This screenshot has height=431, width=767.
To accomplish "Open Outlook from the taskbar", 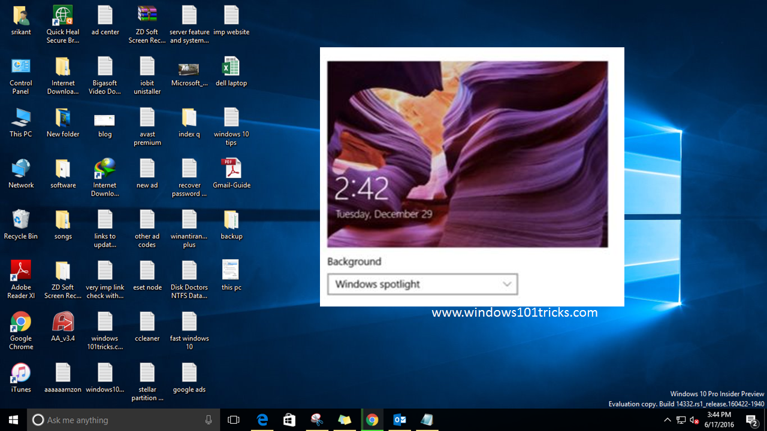I will pyautogui.click(x=399, y=419).
